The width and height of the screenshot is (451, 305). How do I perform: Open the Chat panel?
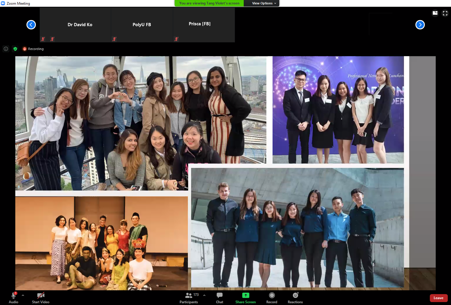pos(219,298)
